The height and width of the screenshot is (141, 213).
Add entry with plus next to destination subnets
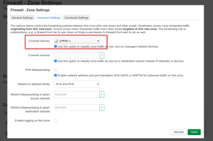click(x=102, y=107)
